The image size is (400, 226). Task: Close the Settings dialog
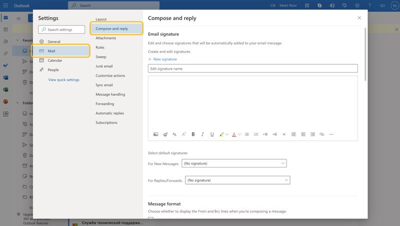click(359, 18)
